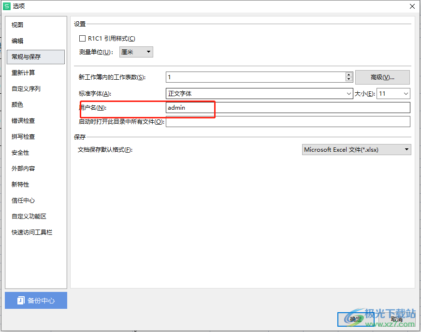The image size is (421, 332).
Task: Decrease worksheet count with down spinner arrow
Action: pos(349,79)
